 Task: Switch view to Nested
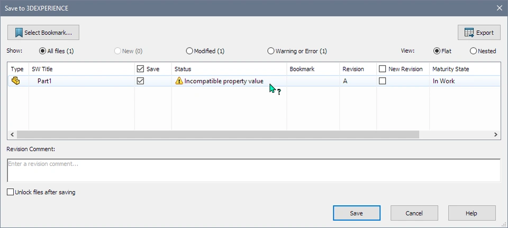coord(473,51)
